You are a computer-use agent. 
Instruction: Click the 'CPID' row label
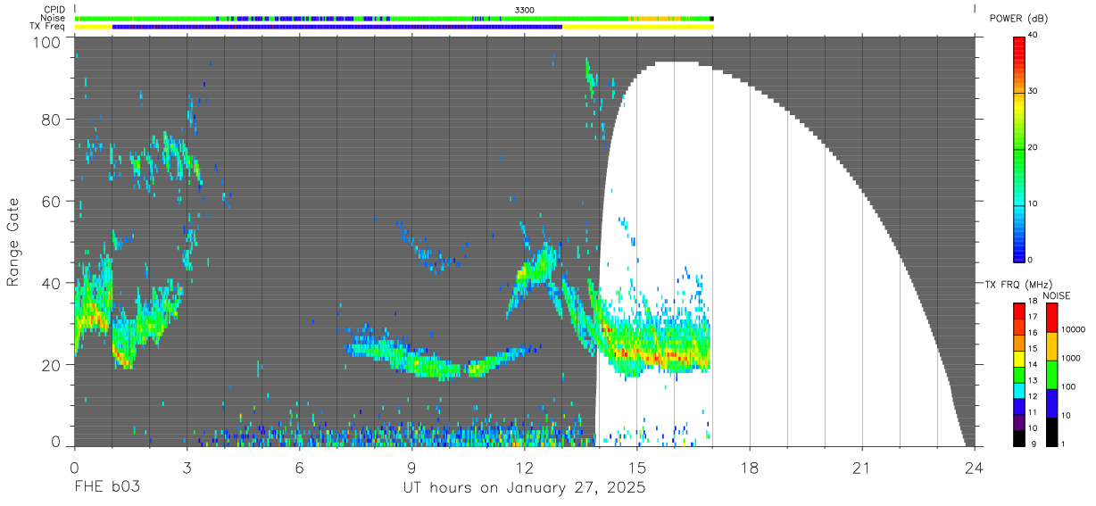pos(54,10)
